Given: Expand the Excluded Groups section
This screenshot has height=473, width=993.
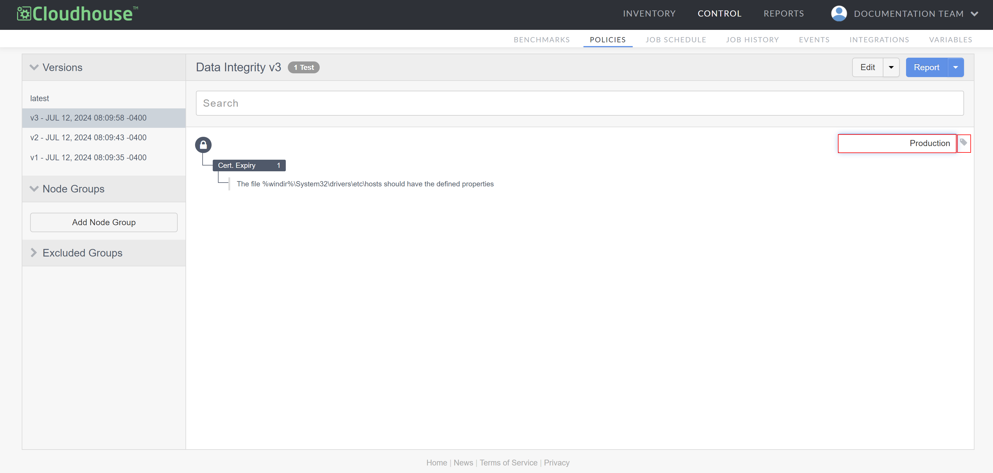Looking at the screenshot, I should [34, 253].
